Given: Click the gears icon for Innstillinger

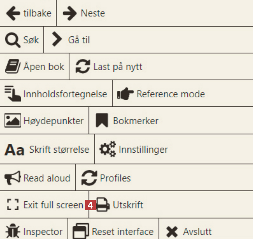Looking at the screenshot, I should [107, 149].
